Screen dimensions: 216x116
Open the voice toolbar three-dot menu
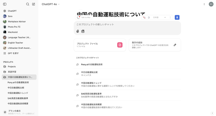[x=170, y=18]
